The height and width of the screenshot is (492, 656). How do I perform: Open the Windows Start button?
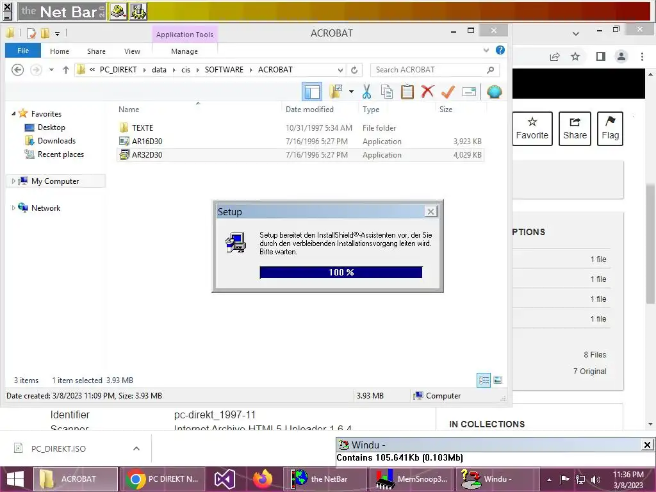click(15, 479)
